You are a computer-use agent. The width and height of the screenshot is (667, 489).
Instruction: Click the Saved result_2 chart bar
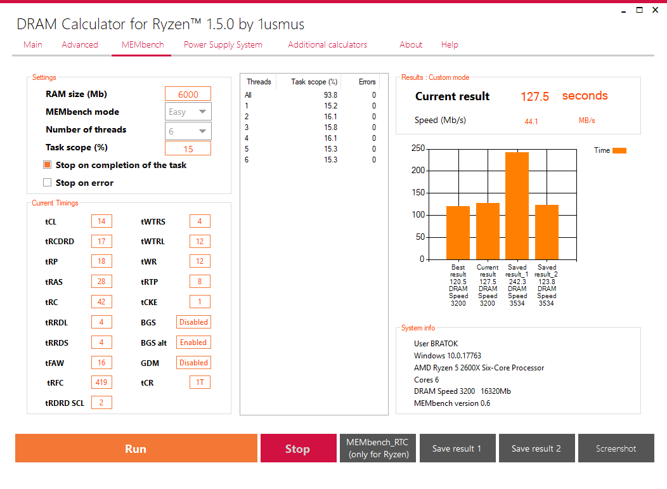click(547, 232)
